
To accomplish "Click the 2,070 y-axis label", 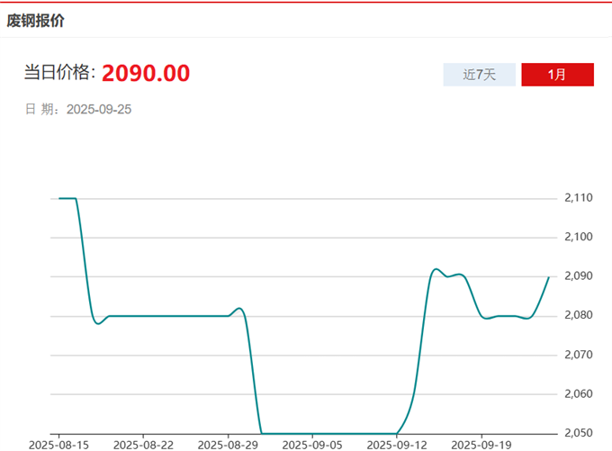I will (x=579, y=355).
